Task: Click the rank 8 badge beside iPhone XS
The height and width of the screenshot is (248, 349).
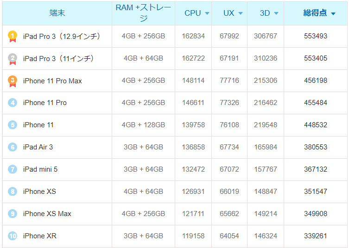Action: pos(13,192)
